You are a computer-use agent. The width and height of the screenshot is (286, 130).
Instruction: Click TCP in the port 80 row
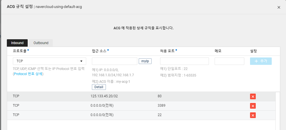(x=16, y=96)
